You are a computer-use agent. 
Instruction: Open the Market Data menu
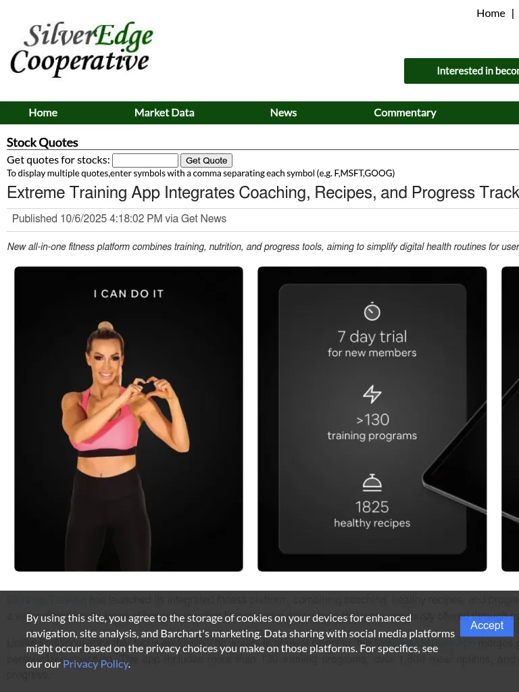point(164,113)
